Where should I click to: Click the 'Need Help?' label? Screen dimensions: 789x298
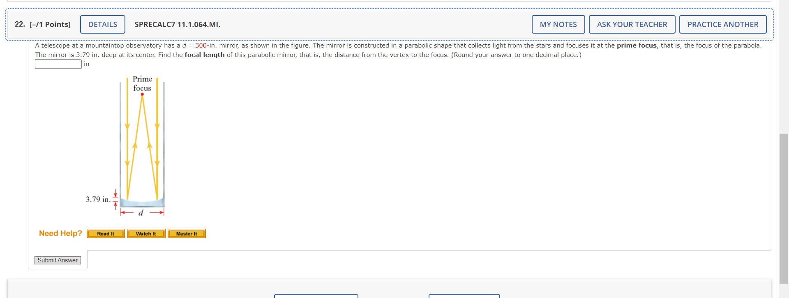coord(60,233)
